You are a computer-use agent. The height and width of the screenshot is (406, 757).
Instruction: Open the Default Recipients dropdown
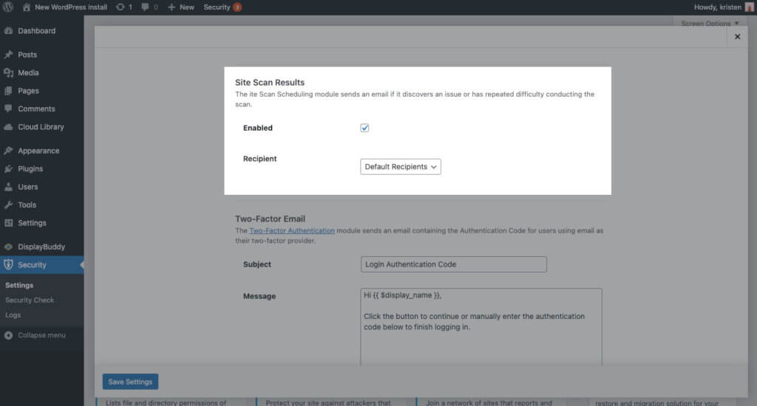tap(401, 167)
